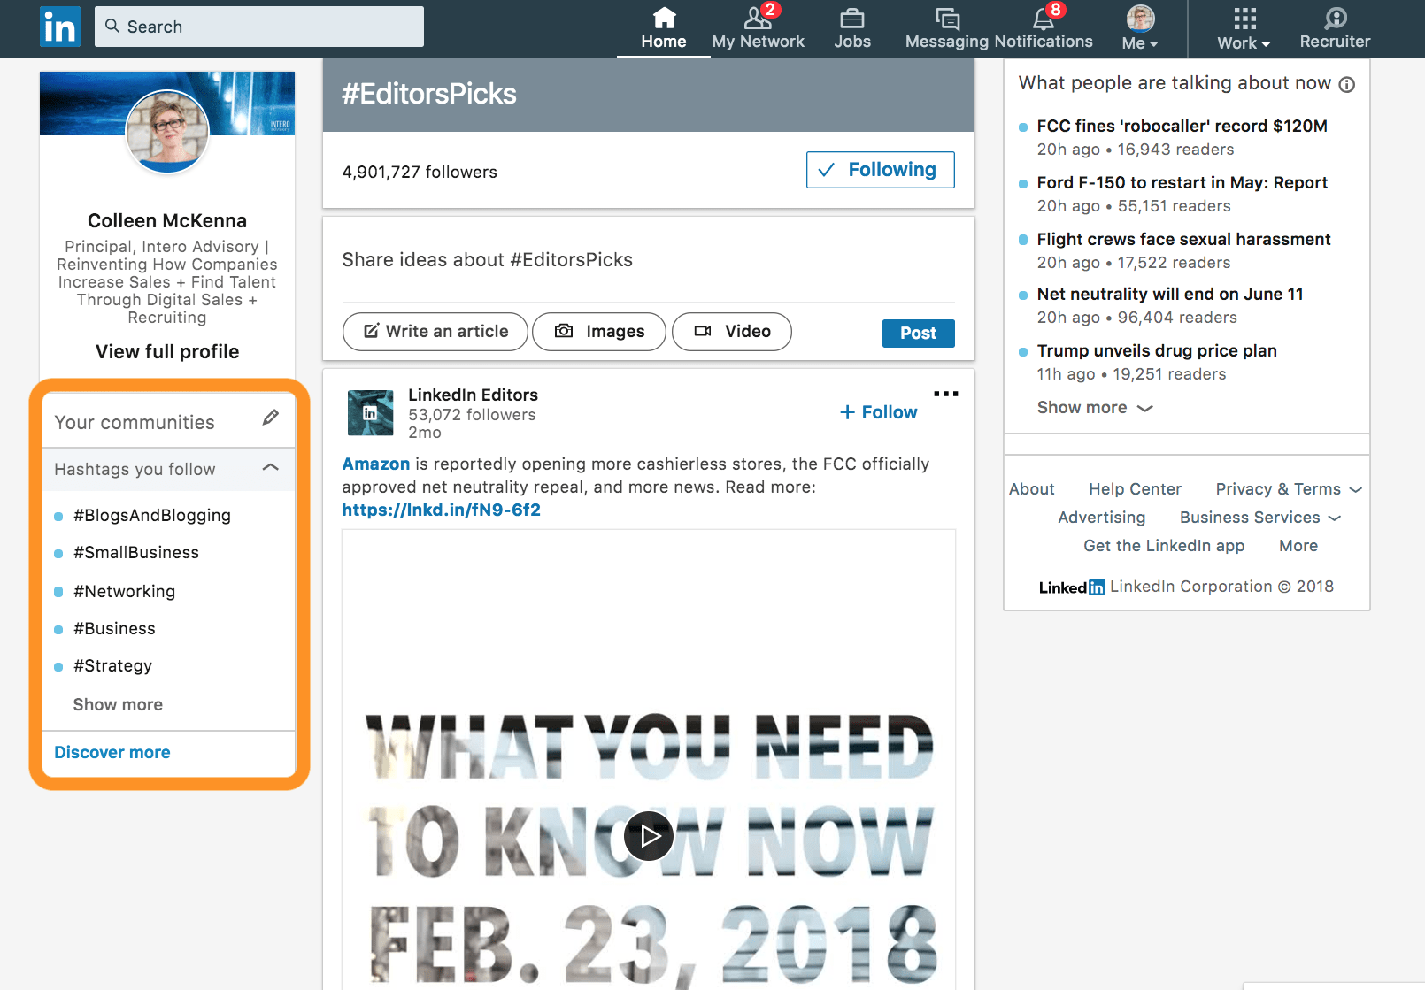1425x990 pixels.
Task: Click the LinkedIn logo icon
Action: click(60, 27)
